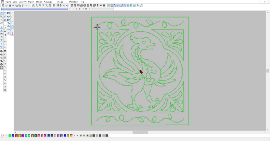
Task: Pick the red color swatch 3
Action: click(16, 136)
